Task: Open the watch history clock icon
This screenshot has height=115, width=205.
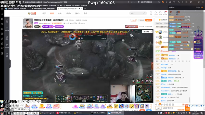Action: point(151,13)
